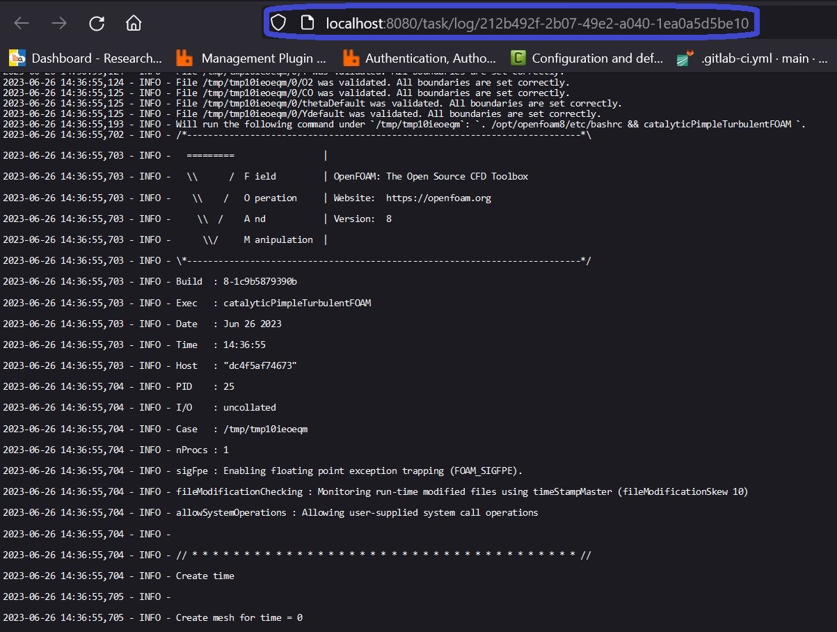This screenshot has height=632, width=837.
Task: Go back to the previous page
Action: [x=22, y=24]
